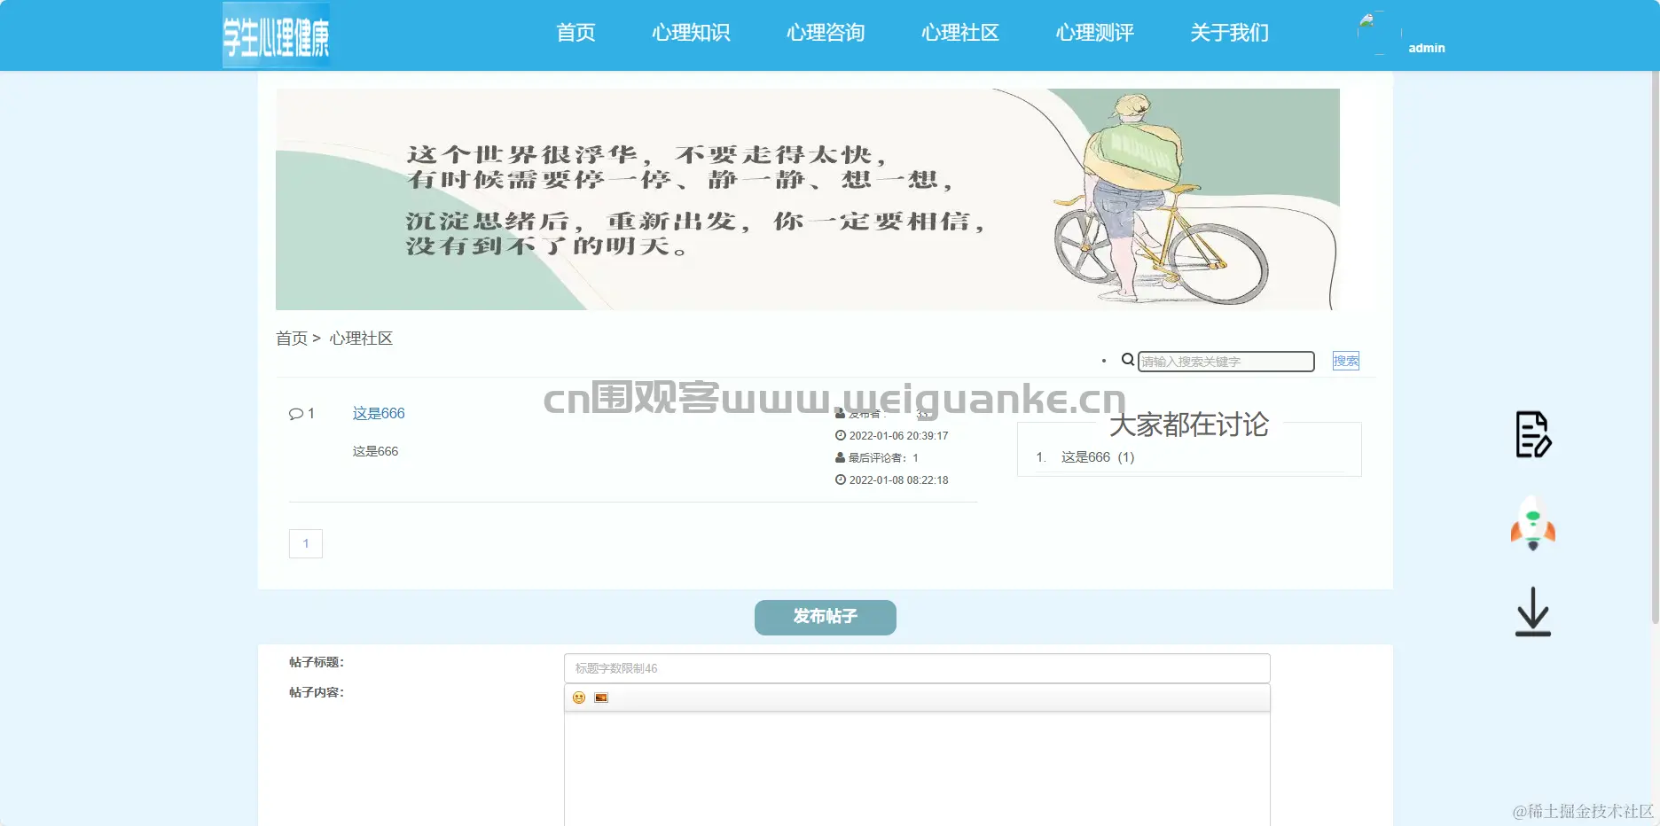The height and width of the screenshot is (826, 1660).
Task: Switch to 心理社区 section
Action: 960,33
